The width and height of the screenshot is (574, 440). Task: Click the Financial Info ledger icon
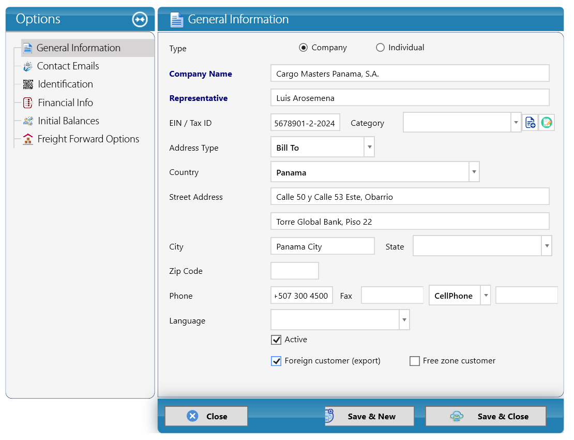tap(28, 102)
